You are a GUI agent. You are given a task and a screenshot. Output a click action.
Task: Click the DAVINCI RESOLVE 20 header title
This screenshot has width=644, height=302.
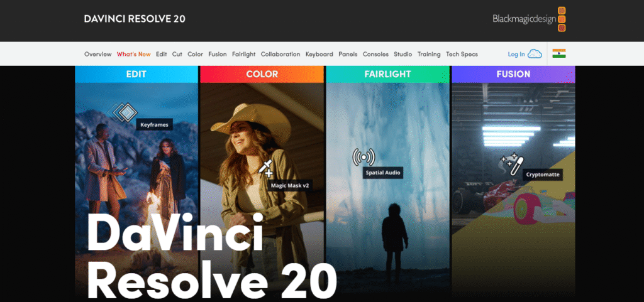point(135,19)
